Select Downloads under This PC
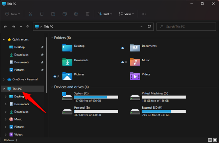The height and width of the screenshot is (143, 219). point(21,112)
